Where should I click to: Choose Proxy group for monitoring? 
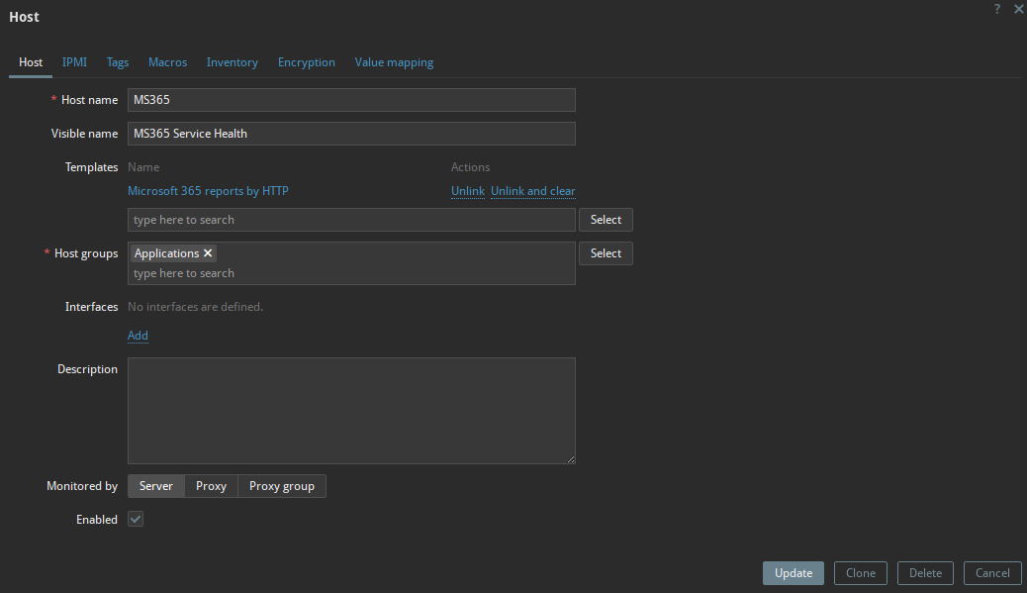pyautogui.click(x=281, y=486)
